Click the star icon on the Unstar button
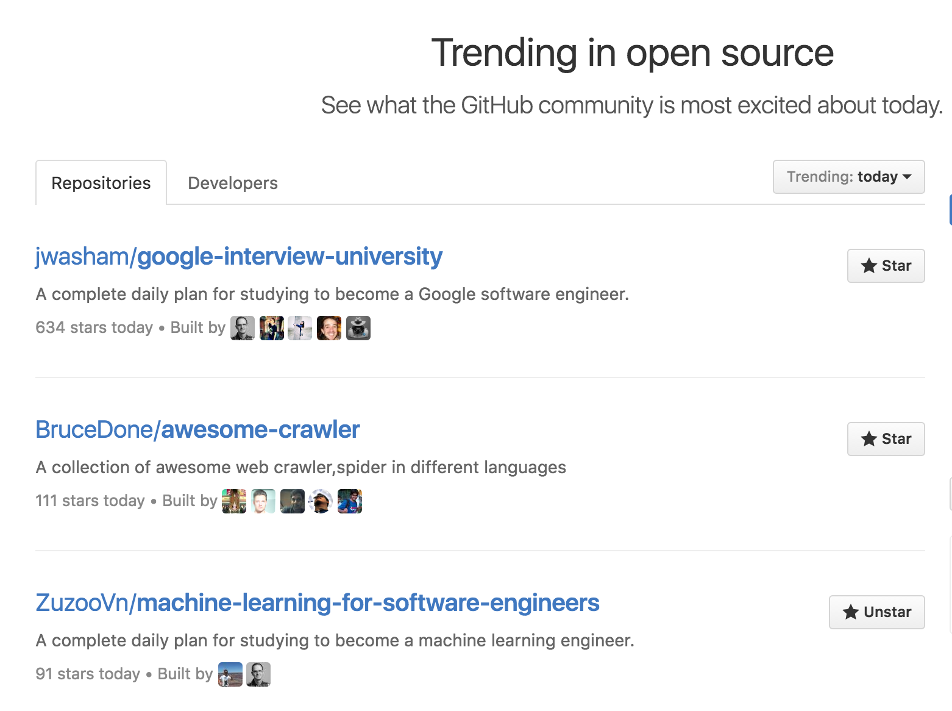952x711 pixels. click(x=851, y=612)
